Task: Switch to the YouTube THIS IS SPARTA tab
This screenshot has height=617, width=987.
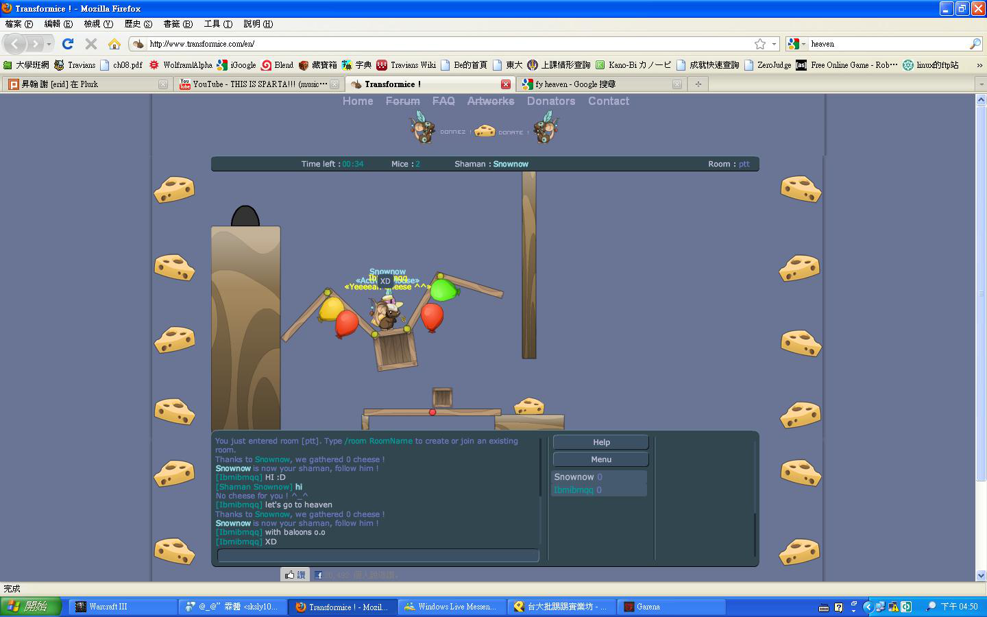Action: [x=259, y=84]
